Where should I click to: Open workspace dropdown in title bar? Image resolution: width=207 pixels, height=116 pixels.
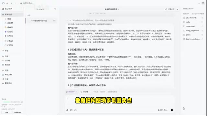[27, 3]
